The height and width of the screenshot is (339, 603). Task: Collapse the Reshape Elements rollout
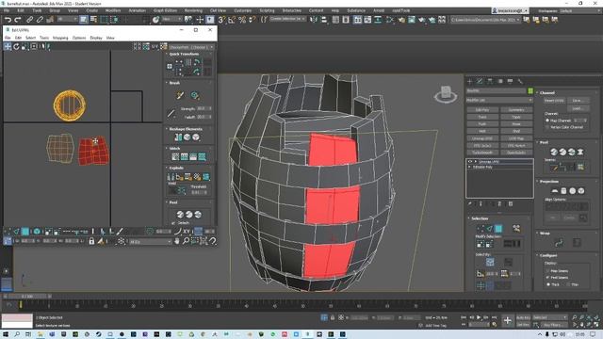(x=186, y=129)
